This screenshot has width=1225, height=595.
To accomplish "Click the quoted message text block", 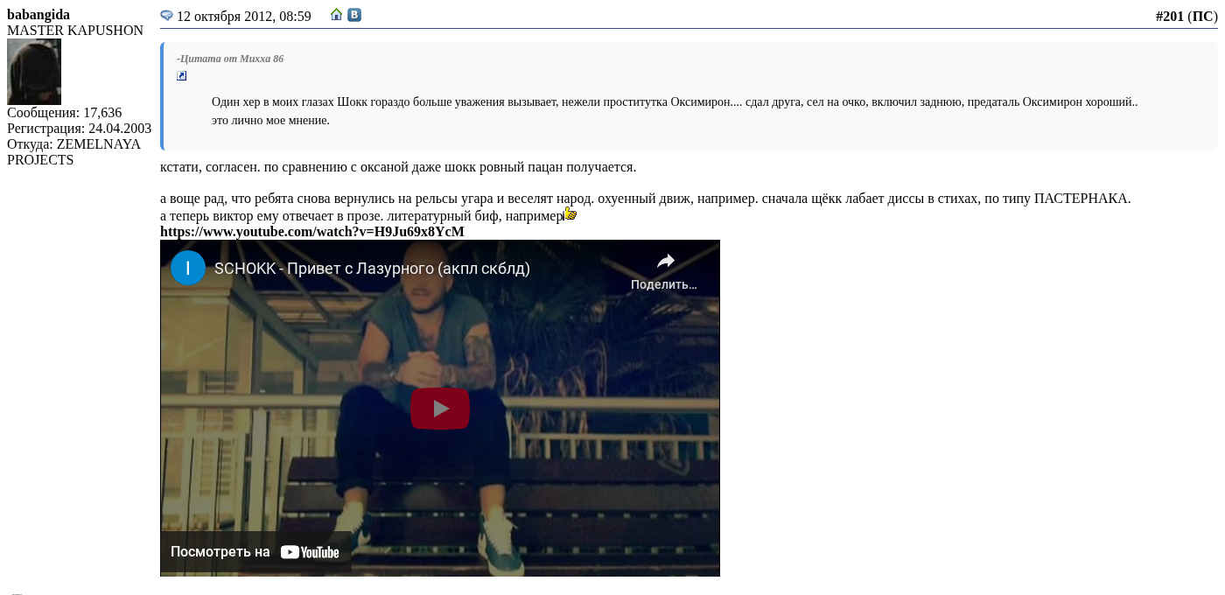I will pyautogui.click(x=674, y=111).
